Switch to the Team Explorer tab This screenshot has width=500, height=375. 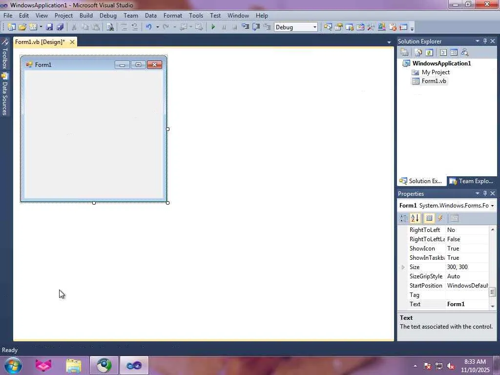[x=471, y=181]
